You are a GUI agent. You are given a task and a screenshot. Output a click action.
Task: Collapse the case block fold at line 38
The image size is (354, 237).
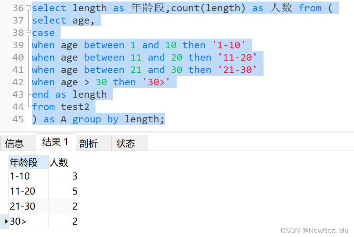tap(28, 33)
